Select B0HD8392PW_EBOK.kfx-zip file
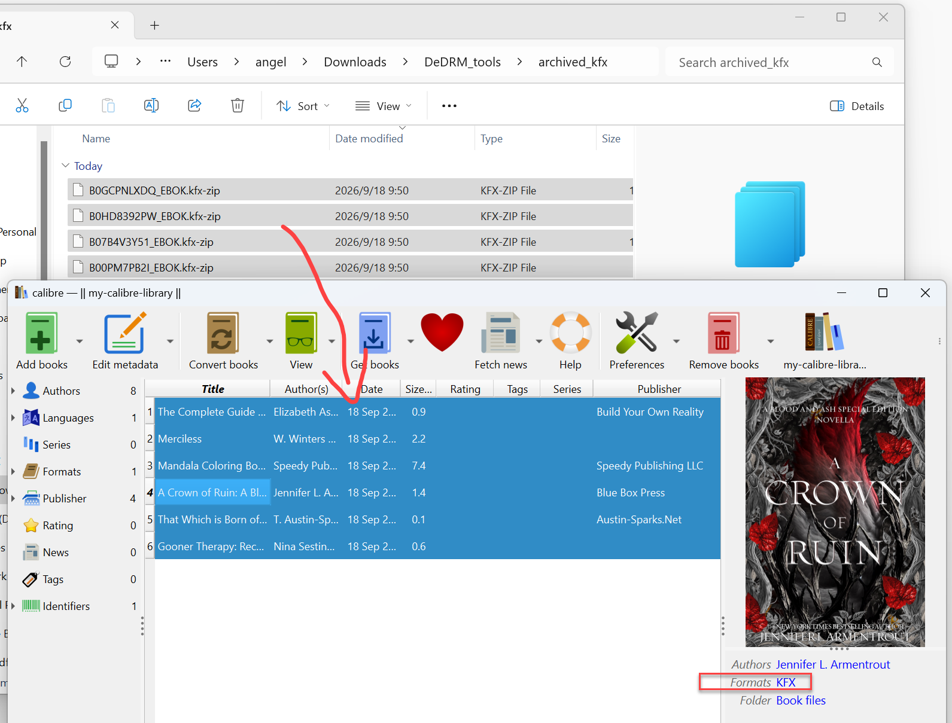Screen dimensions: 952x723 [350, 216]
